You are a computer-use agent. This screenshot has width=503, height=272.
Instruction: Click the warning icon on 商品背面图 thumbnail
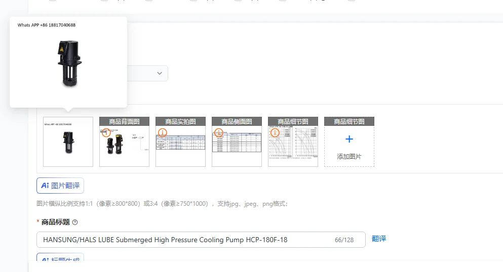pyautogui.click(x=106, y=132)
